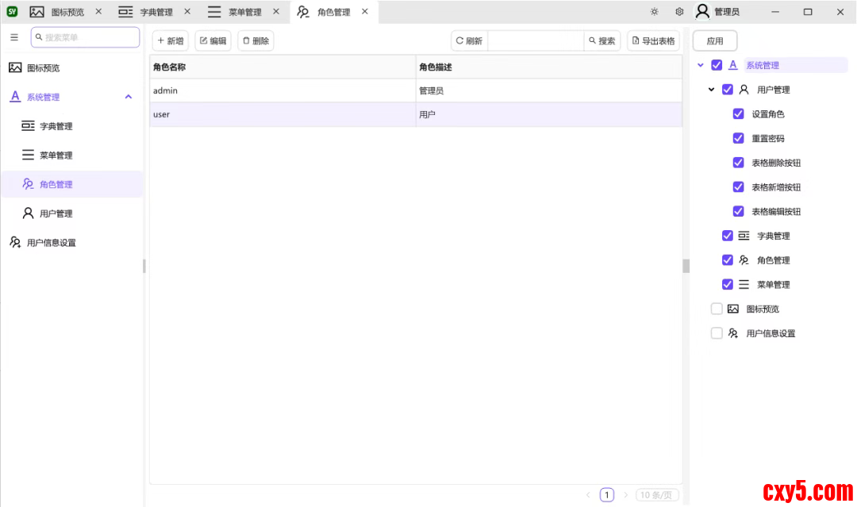Uncheck the 设置角色 permission checkbox
This screenshot has height=507, width=857.
[x=738, y=114]
